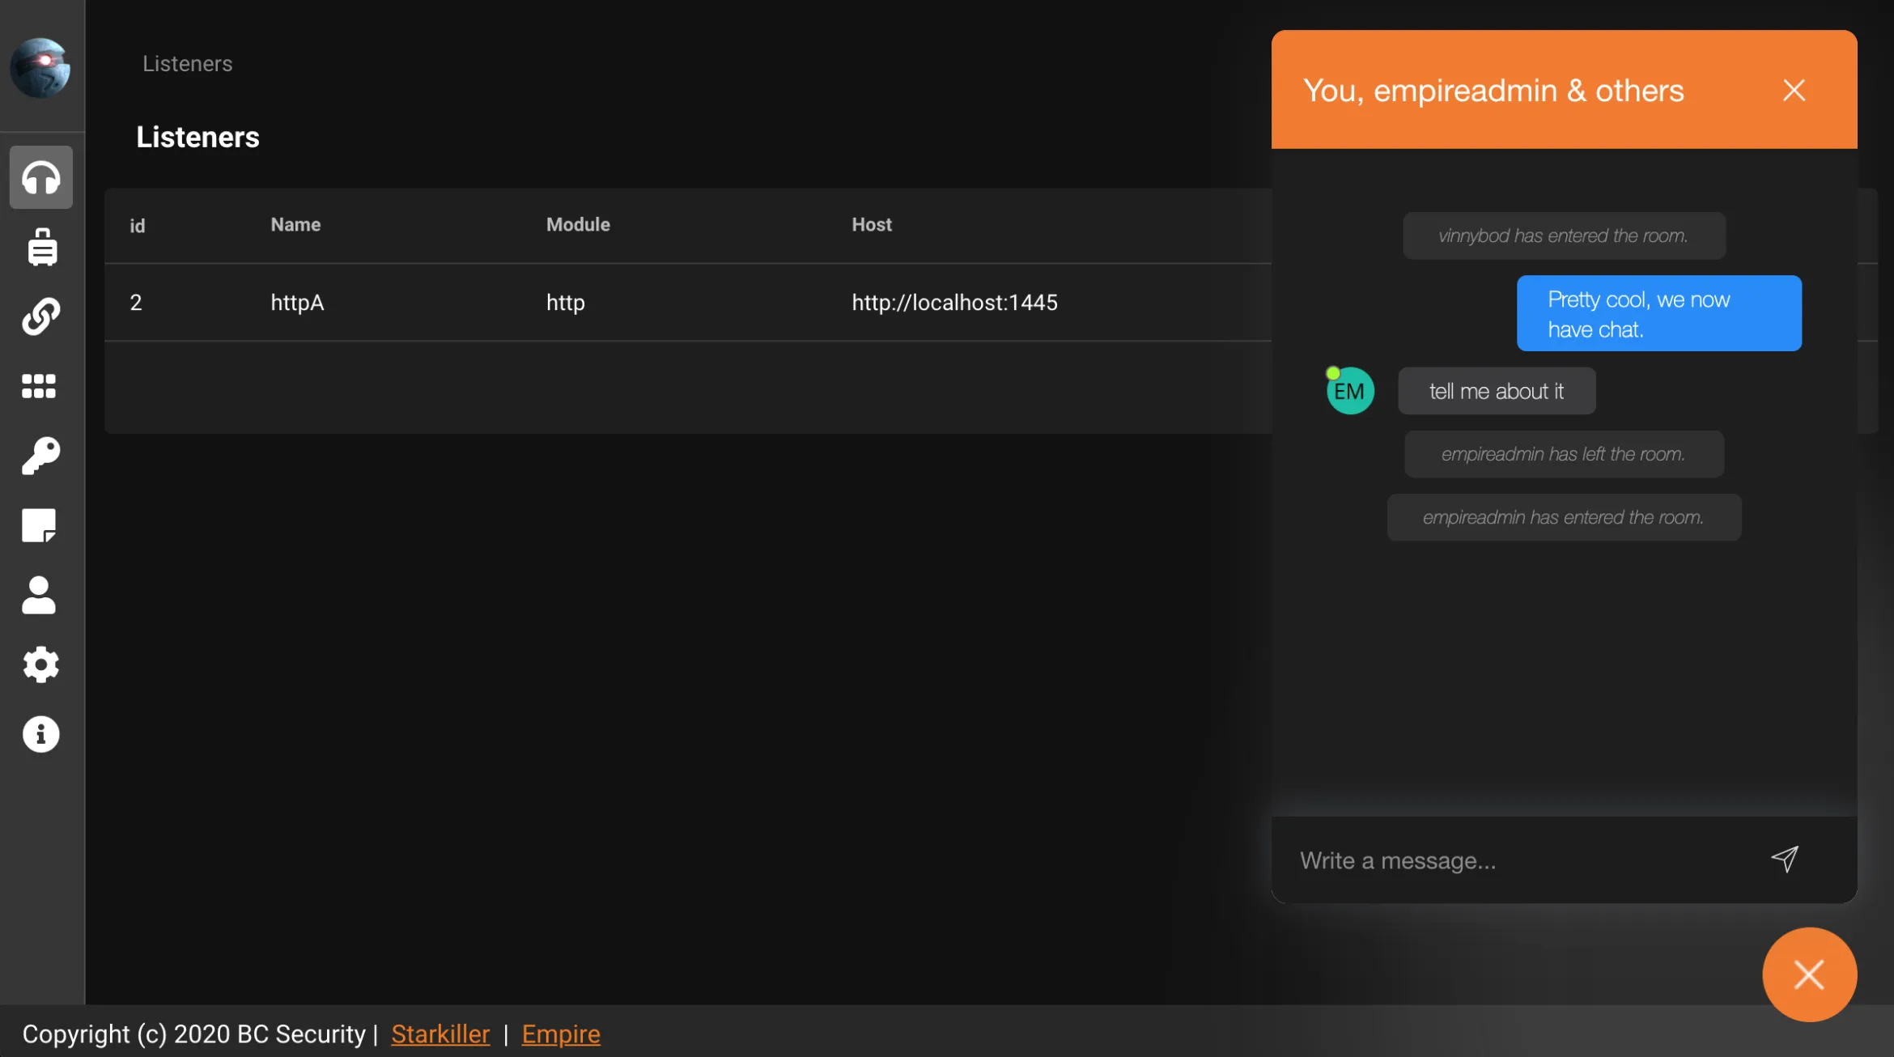Open the Modules grid icon in sidebar
Image resolution: width=1894 pixels, height=1057 pixels.
coord(39,386)
